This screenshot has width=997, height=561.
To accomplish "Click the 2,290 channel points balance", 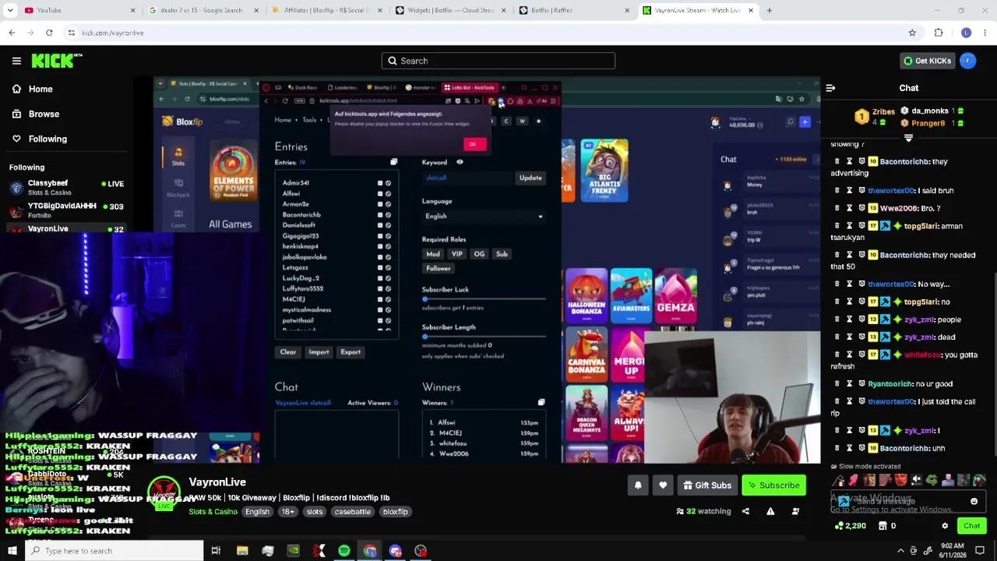I will pos(850,526).
